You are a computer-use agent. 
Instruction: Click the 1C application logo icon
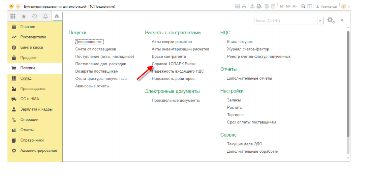click(x=11, y=6)
